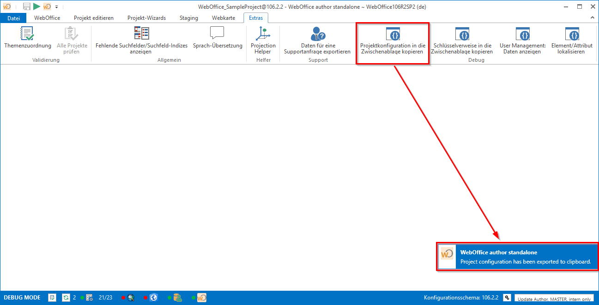599x305 pixels.
Task: Open the Datei menu
Action: click(14, 18)
